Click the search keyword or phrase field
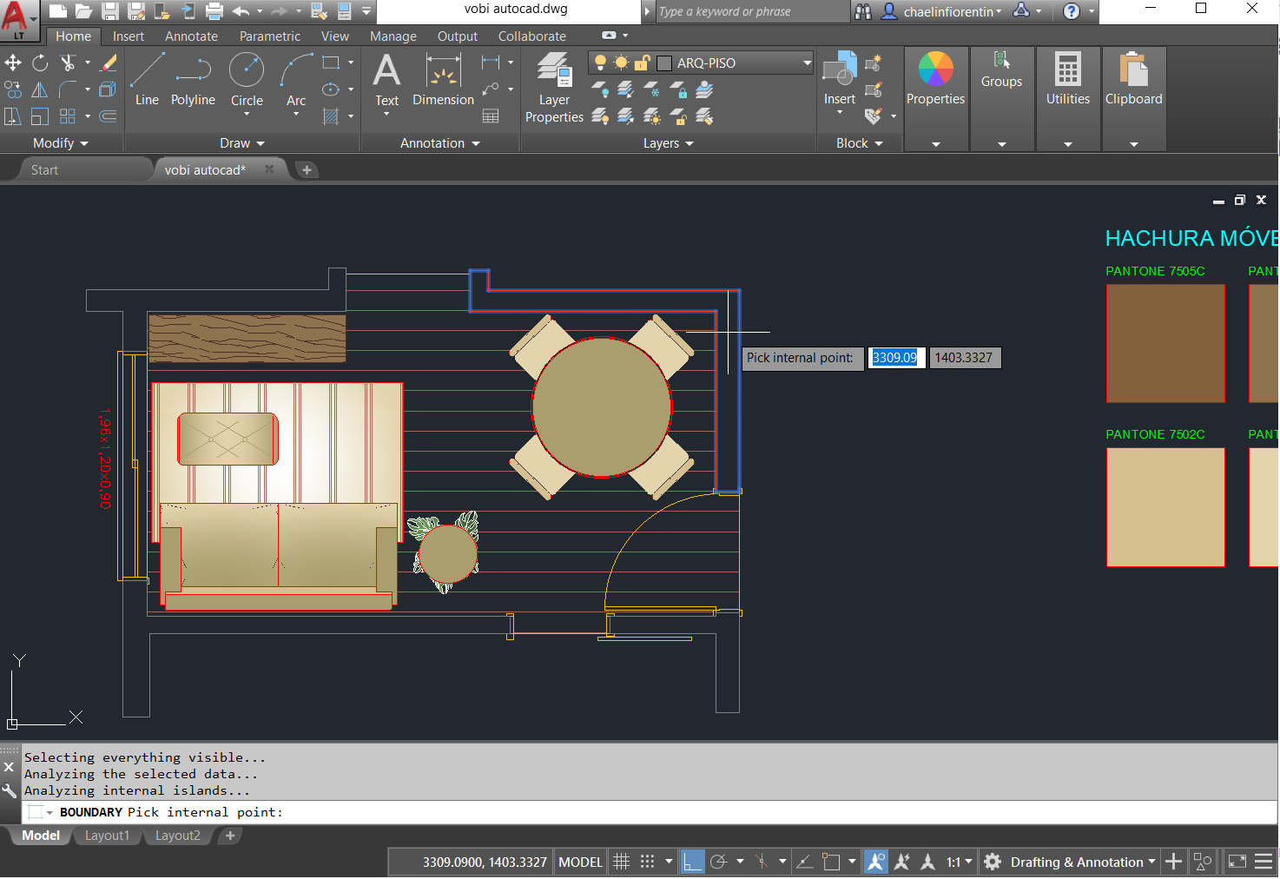Screen dimensions: 1280x879 [x=752, y=11]
